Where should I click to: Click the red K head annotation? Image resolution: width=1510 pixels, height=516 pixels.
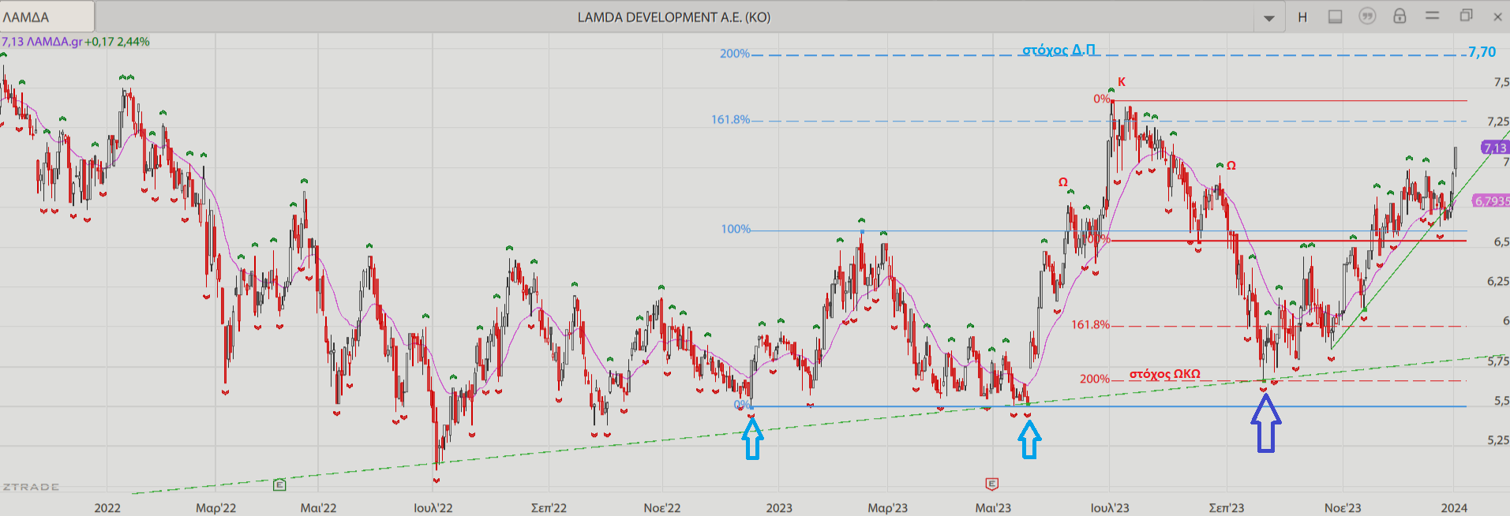(1122, 82)
